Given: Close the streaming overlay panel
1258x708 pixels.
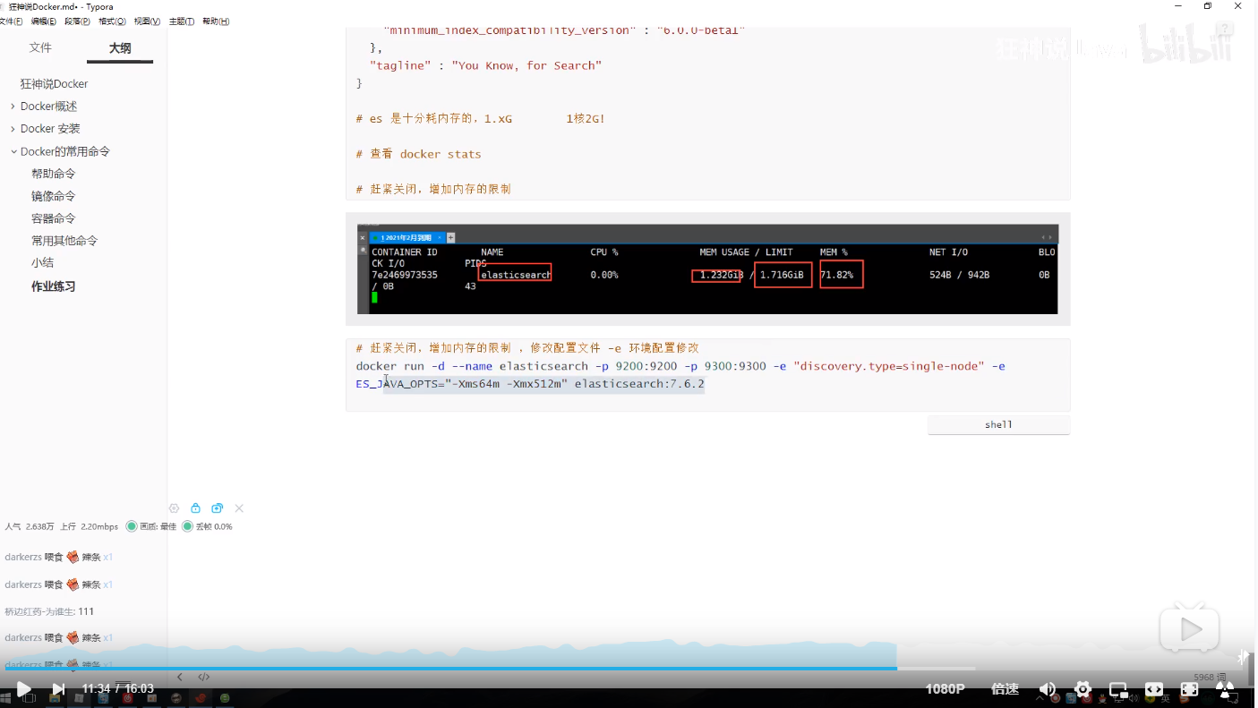Looking at the screenshot, I should tap(239, 508).
